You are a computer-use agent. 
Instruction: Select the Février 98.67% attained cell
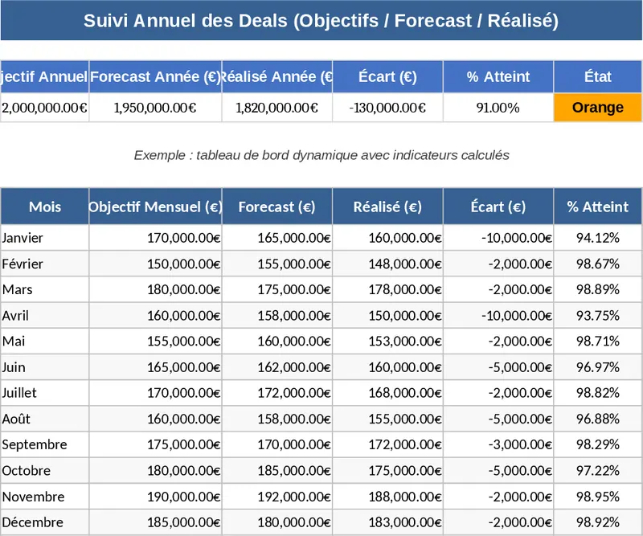point(597,264)
